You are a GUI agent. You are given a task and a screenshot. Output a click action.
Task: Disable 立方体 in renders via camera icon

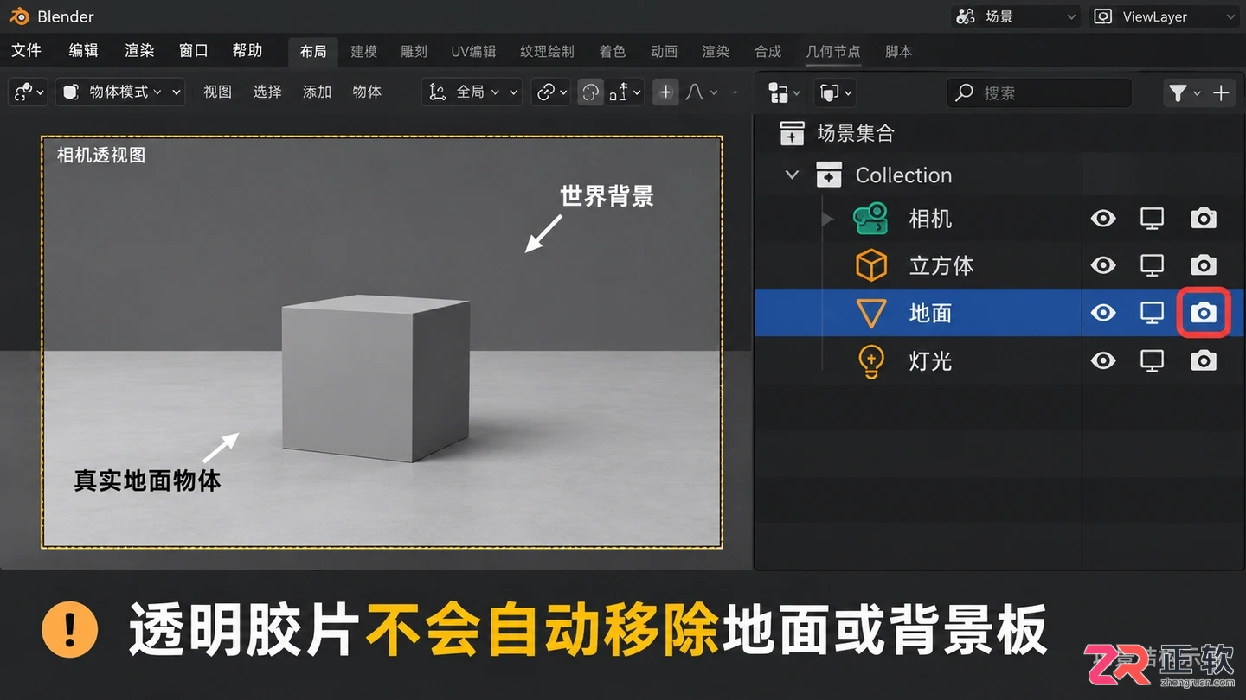tap(1203, 265)
